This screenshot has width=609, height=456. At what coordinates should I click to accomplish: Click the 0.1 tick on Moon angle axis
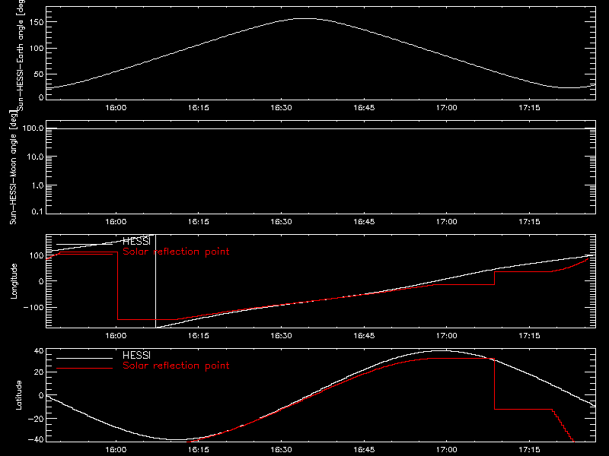point(37,211)
